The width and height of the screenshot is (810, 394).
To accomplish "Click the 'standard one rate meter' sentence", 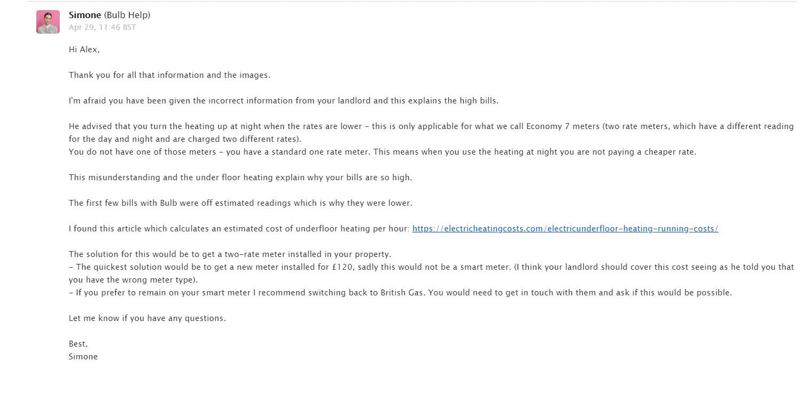I will 383,152.
